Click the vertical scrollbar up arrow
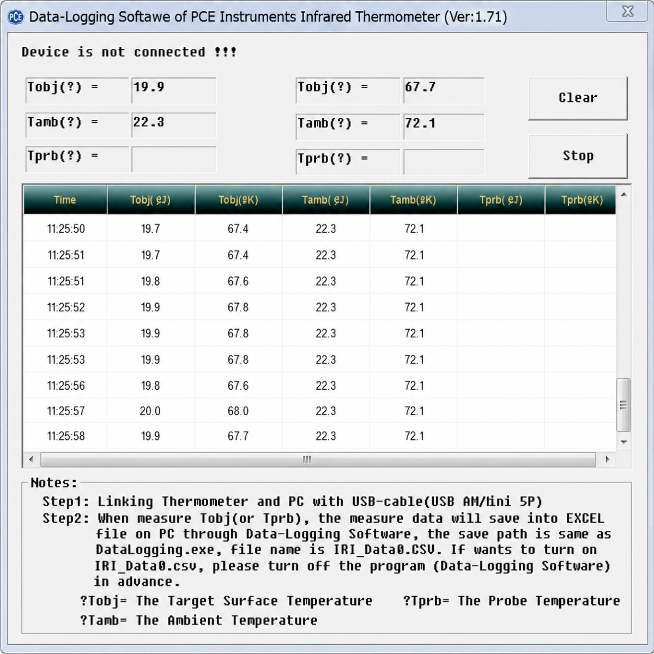This screenshot has height=654, width=654. pyautogui.click(x=624, y=195)
